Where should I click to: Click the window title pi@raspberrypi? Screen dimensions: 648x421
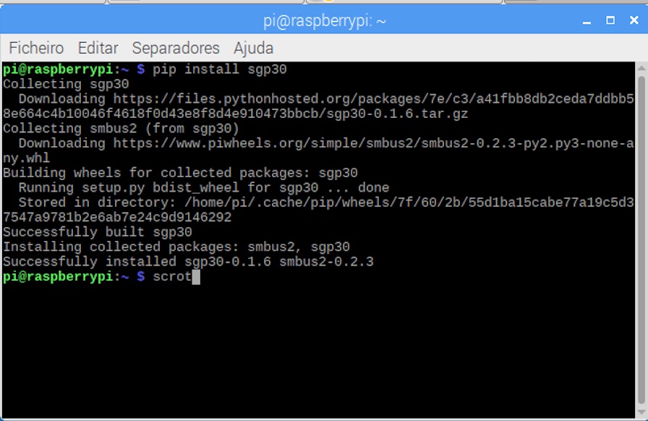[325, 21]
